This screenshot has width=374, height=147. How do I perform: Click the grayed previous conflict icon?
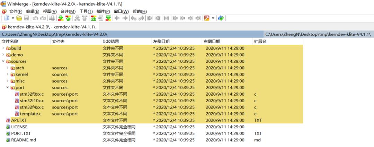(84, 18)
